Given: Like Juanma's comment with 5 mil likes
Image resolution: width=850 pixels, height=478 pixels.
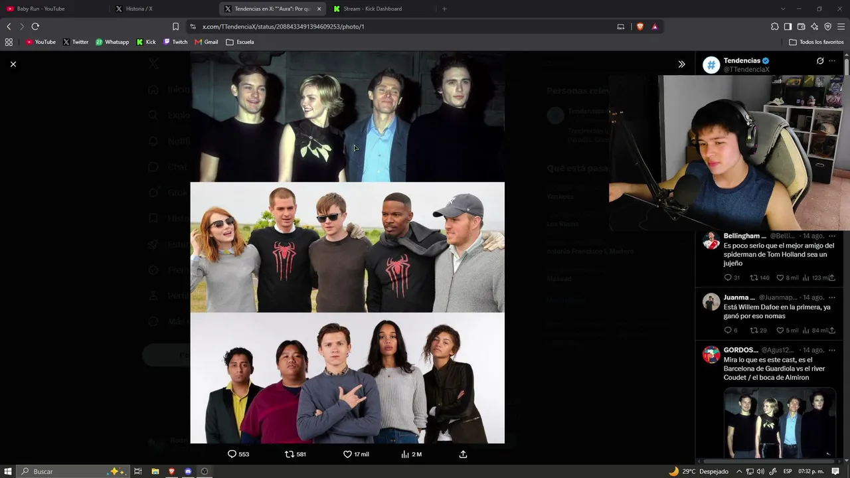Looking at the screenshot, I should point(788,330).
